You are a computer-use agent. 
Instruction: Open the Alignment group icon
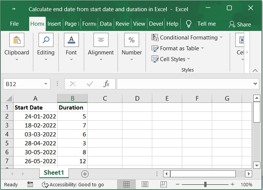(x=101, y=40)
